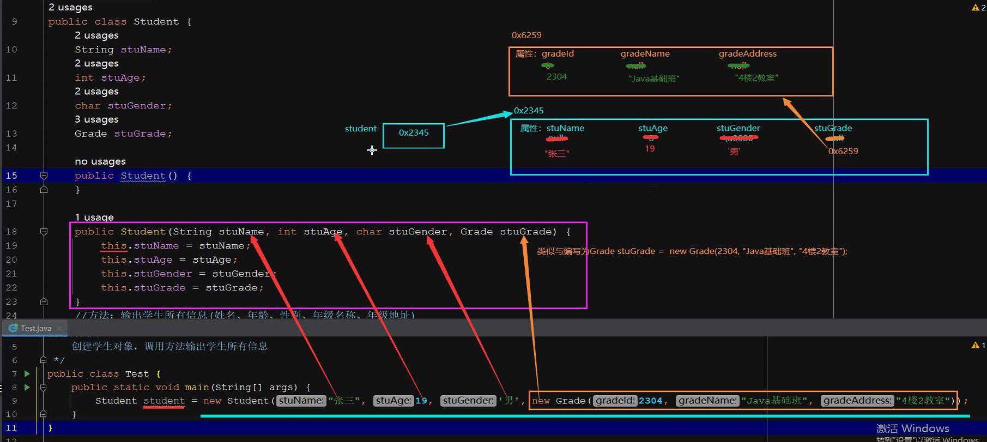Click 'char stuGender;' declaration on line 12
The height and width of the screenshot is (442, 987).
[x=123, y=106]
